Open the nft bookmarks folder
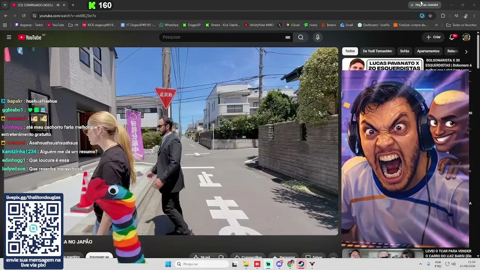The width and height of the screenshot is (480, 270). point(73,25)
